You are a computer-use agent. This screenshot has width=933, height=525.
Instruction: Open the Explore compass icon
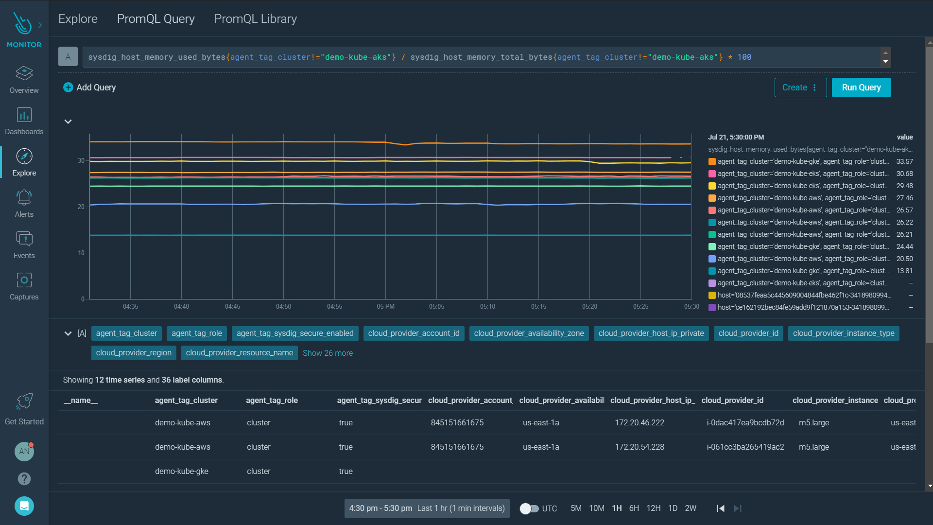pyautogui.click(x=24, y=157)
